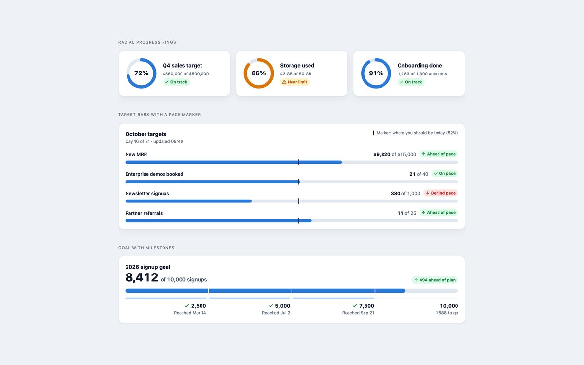Click the "Radial progress rings" section label

147,42
